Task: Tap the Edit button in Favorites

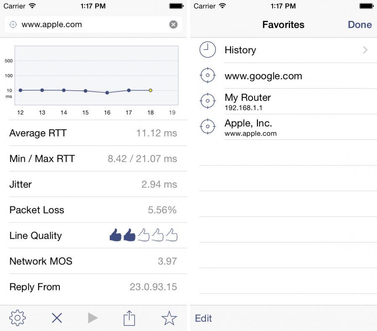Action: pyautogui.click(x=204, y=318)
